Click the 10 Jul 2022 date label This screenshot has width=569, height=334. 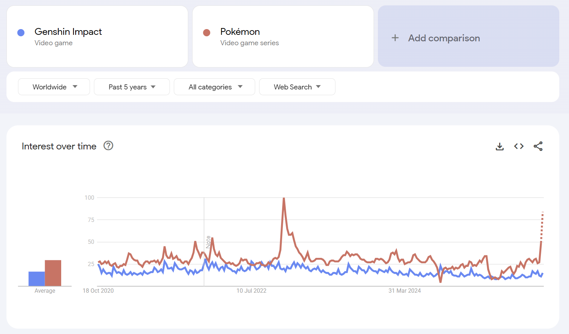tap(251, 291)
